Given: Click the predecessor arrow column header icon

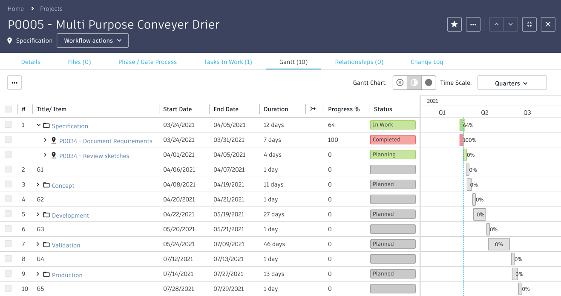Looking at the screenshot, I should tap(313, 109).
